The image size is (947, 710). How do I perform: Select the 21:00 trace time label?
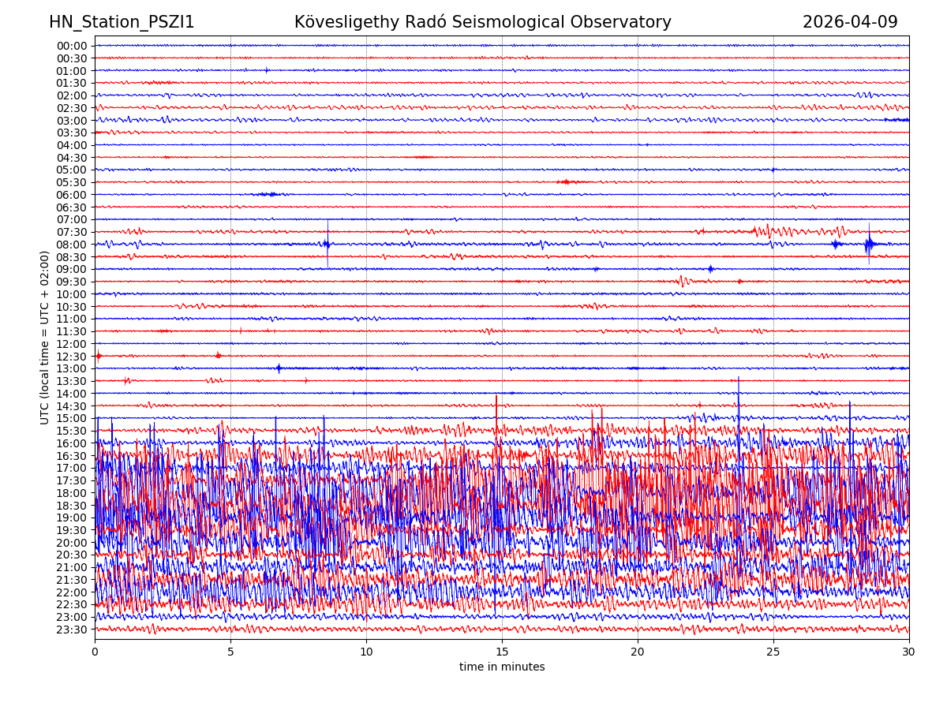[x=72, y=567]
